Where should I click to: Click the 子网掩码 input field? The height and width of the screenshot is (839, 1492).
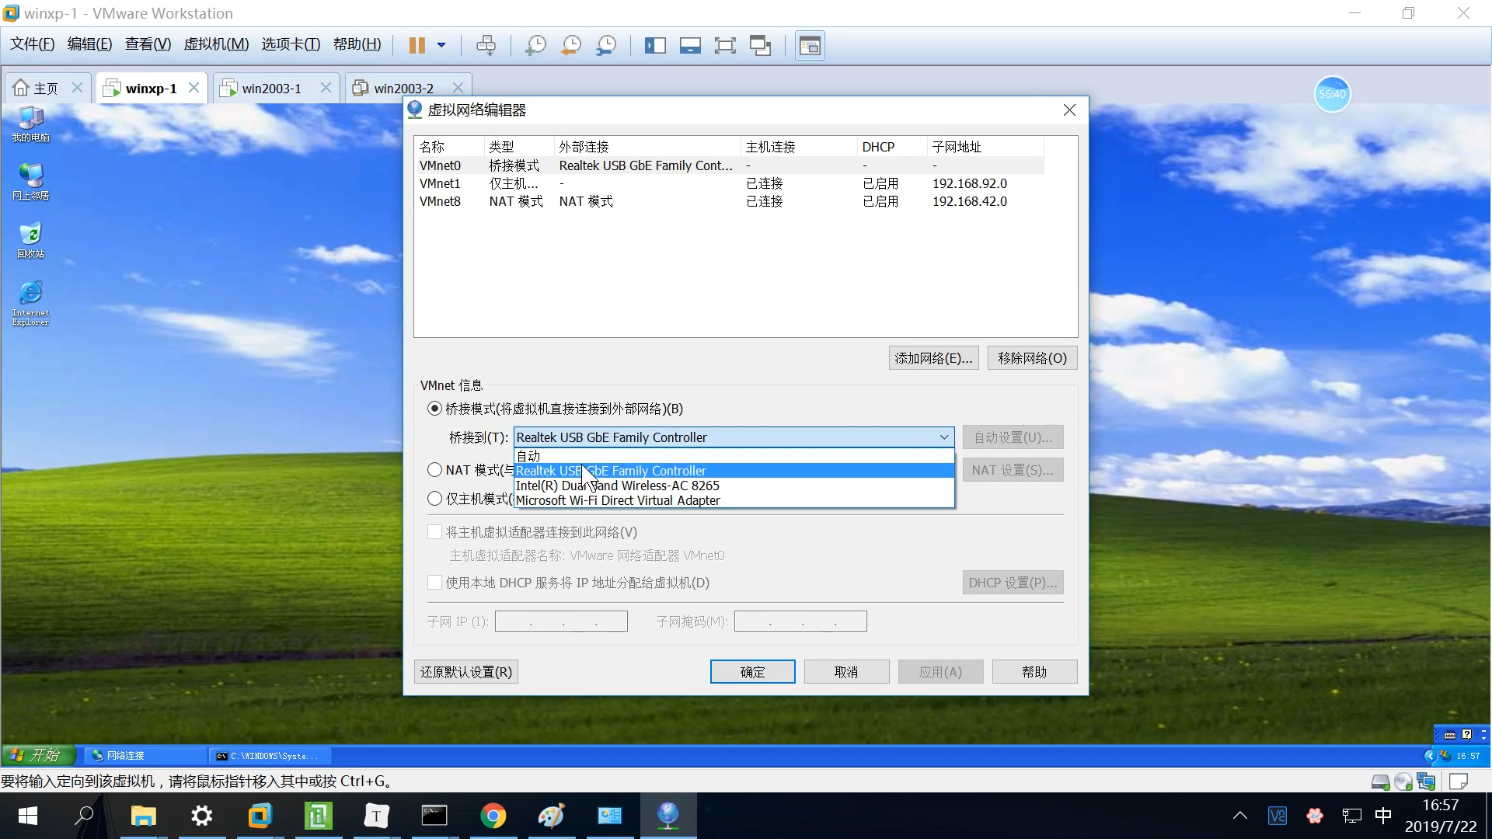tap(800, 621)
